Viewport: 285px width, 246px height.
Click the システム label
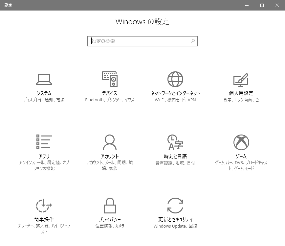click(44, 93)
